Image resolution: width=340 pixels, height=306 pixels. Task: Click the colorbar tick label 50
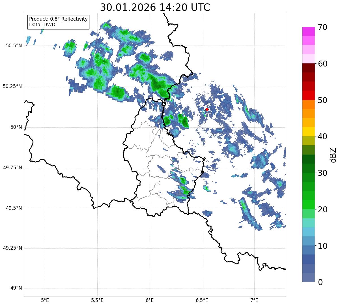tap(322, 100)
